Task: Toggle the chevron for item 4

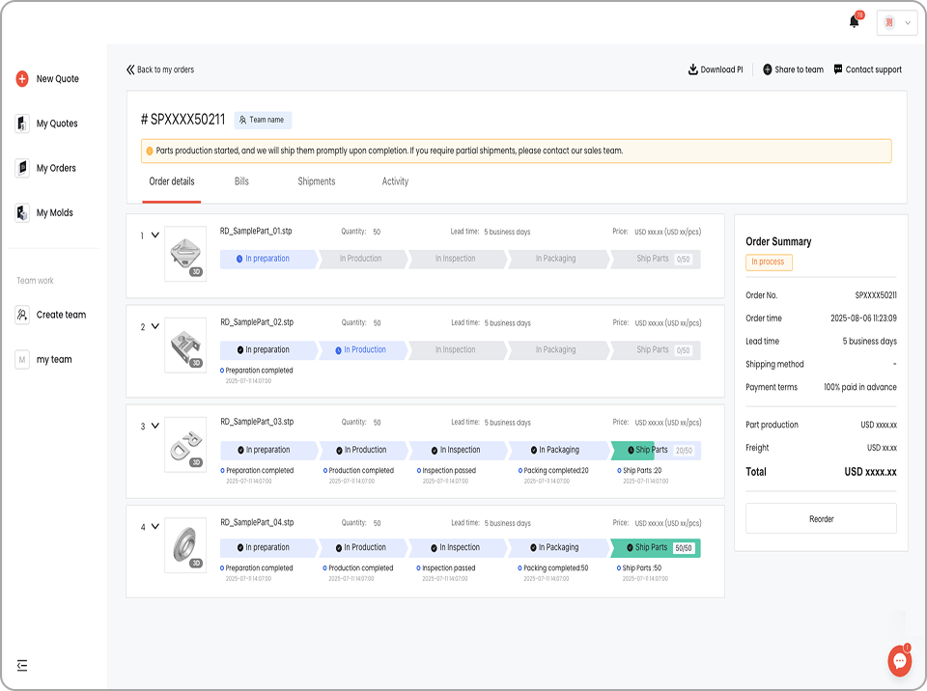Action: point(154,527)
